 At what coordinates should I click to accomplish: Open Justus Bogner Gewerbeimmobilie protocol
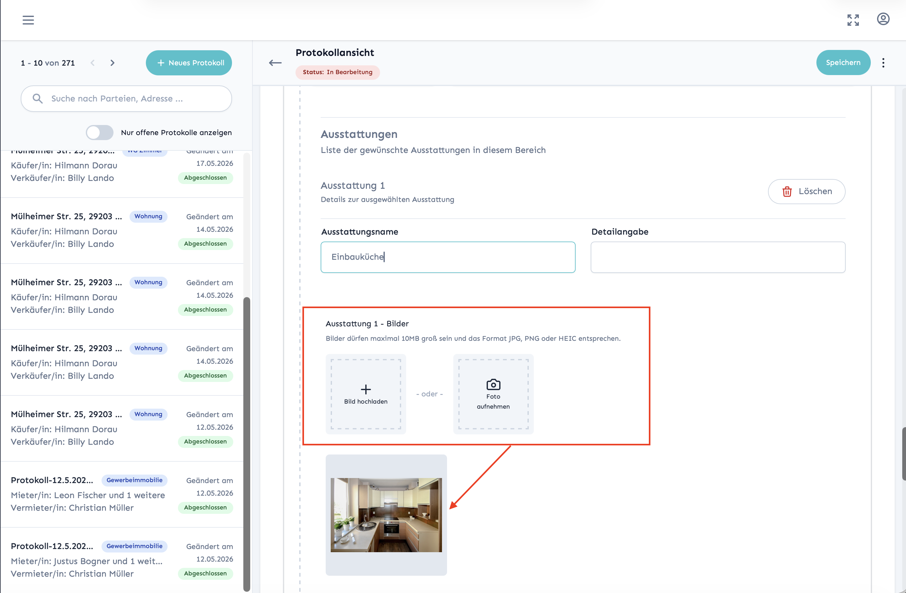122,560
